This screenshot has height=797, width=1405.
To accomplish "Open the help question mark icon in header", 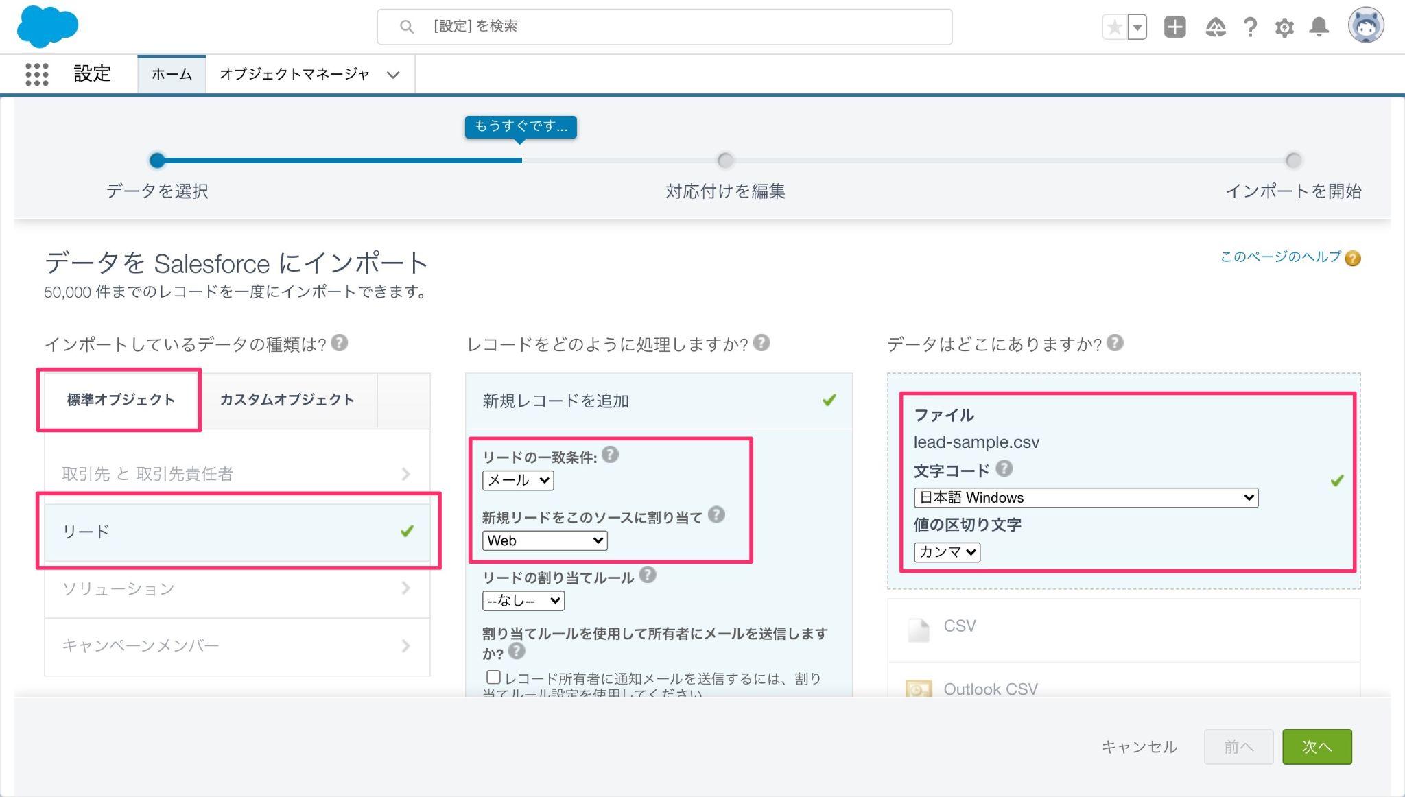I will [x=1250, y=27].
